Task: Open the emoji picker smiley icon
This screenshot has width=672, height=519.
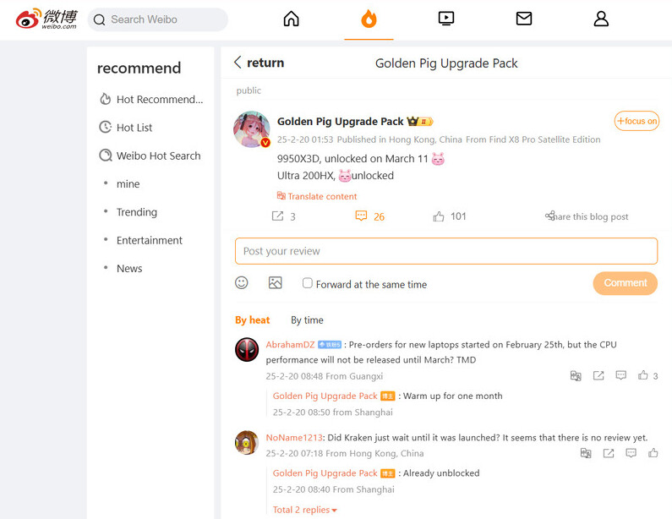Action: coord(241,283)
